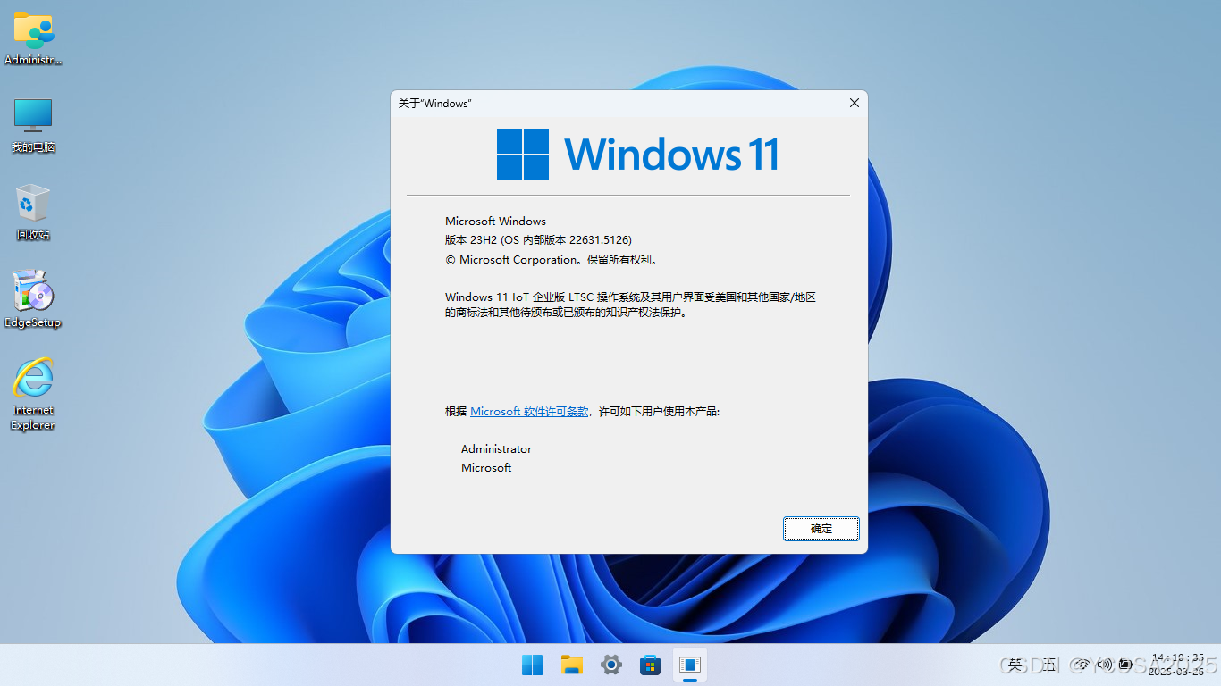The height and width of the screenshot is (686, 1221).
Task: Open File Explorer from the taskbar
Action: tap(572, 665)
